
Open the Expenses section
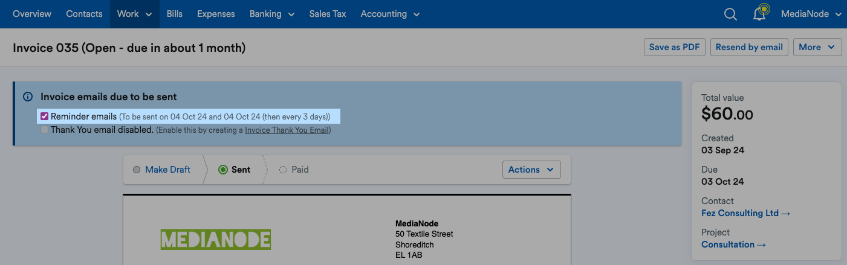216,14
